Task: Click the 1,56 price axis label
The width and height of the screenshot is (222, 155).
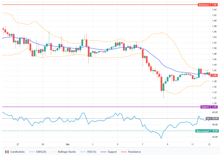Action: point(214,32)
